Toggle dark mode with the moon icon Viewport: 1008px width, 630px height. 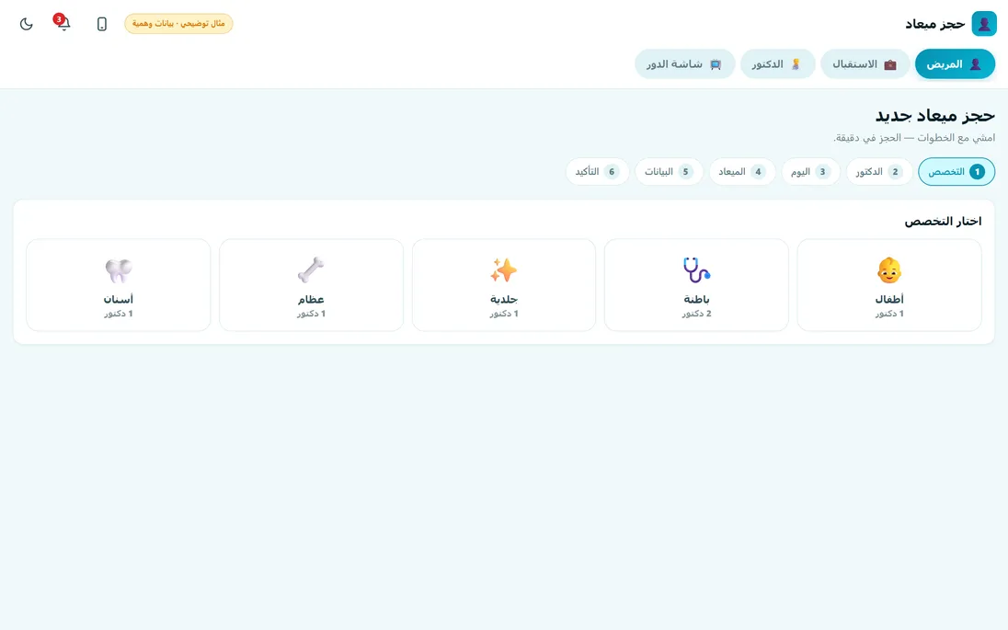point(27,24)
